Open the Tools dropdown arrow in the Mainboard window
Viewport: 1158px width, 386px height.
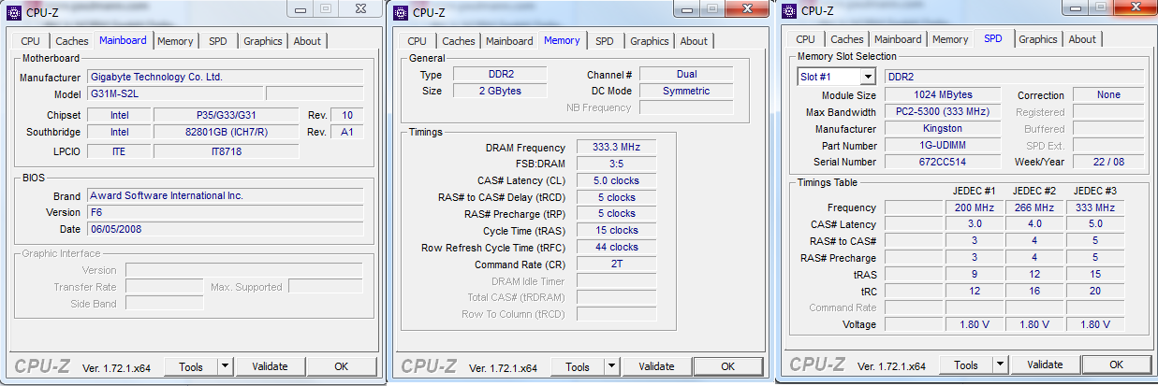point(226,366)
